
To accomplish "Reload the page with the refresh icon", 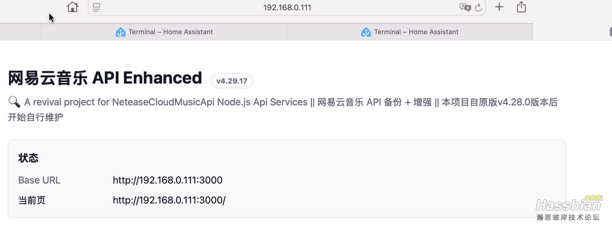I will point(478,7).
